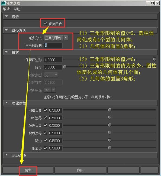Click the 材质边界 slider handle
The image size is (161, 176).
[110, 133]
